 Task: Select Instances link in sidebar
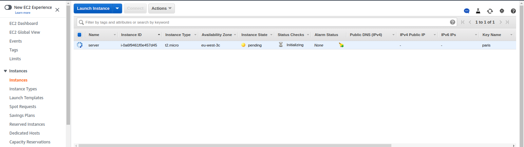pyautogui.click(x=18, y=80)
